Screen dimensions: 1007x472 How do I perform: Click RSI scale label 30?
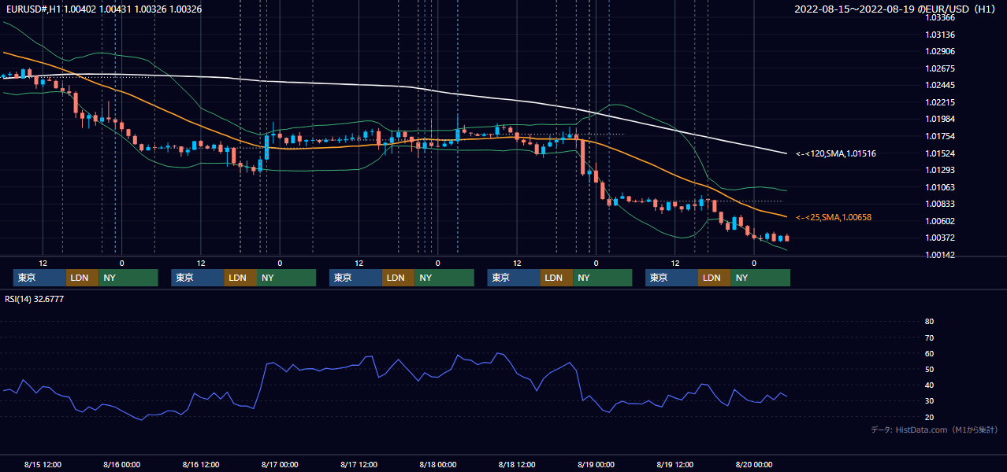[x=930, y=401]
